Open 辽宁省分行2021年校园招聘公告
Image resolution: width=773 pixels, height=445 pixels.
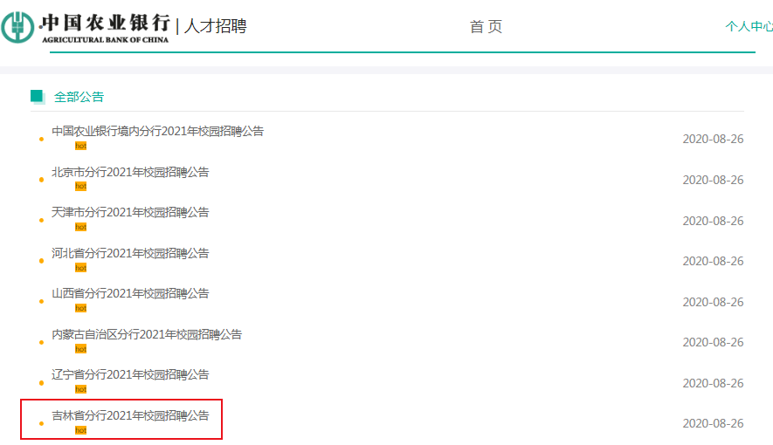point(130,374)
